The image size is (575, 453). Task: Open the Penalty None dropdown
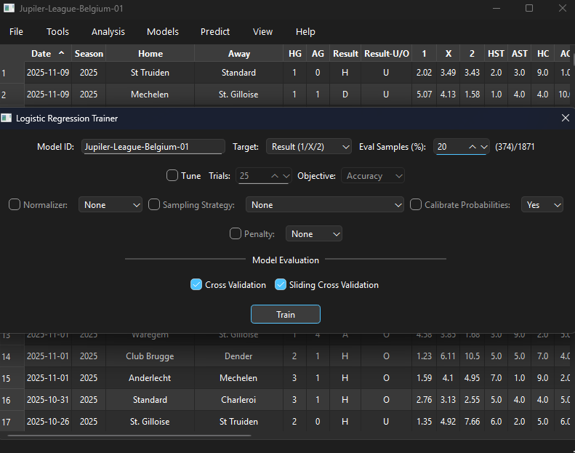tap(314, 233)
